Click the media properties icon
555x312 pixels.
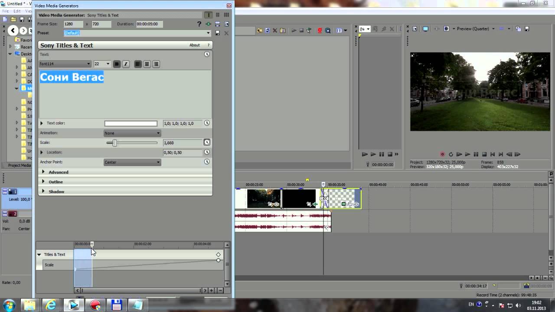pos(226,24)
